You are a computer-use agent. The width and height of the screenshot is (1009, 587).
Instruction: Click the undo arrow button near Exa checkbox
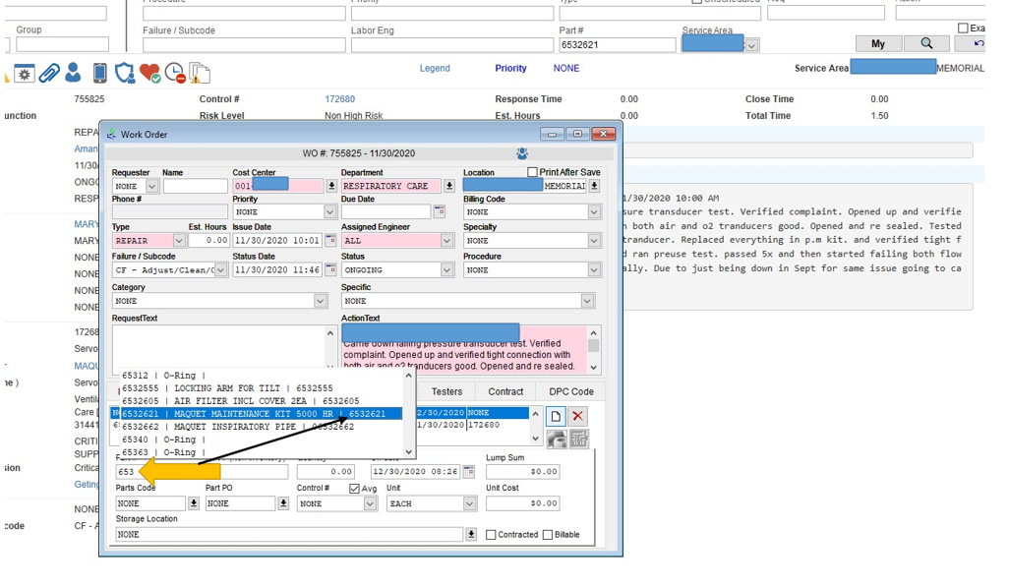click(x=978, y=43)
